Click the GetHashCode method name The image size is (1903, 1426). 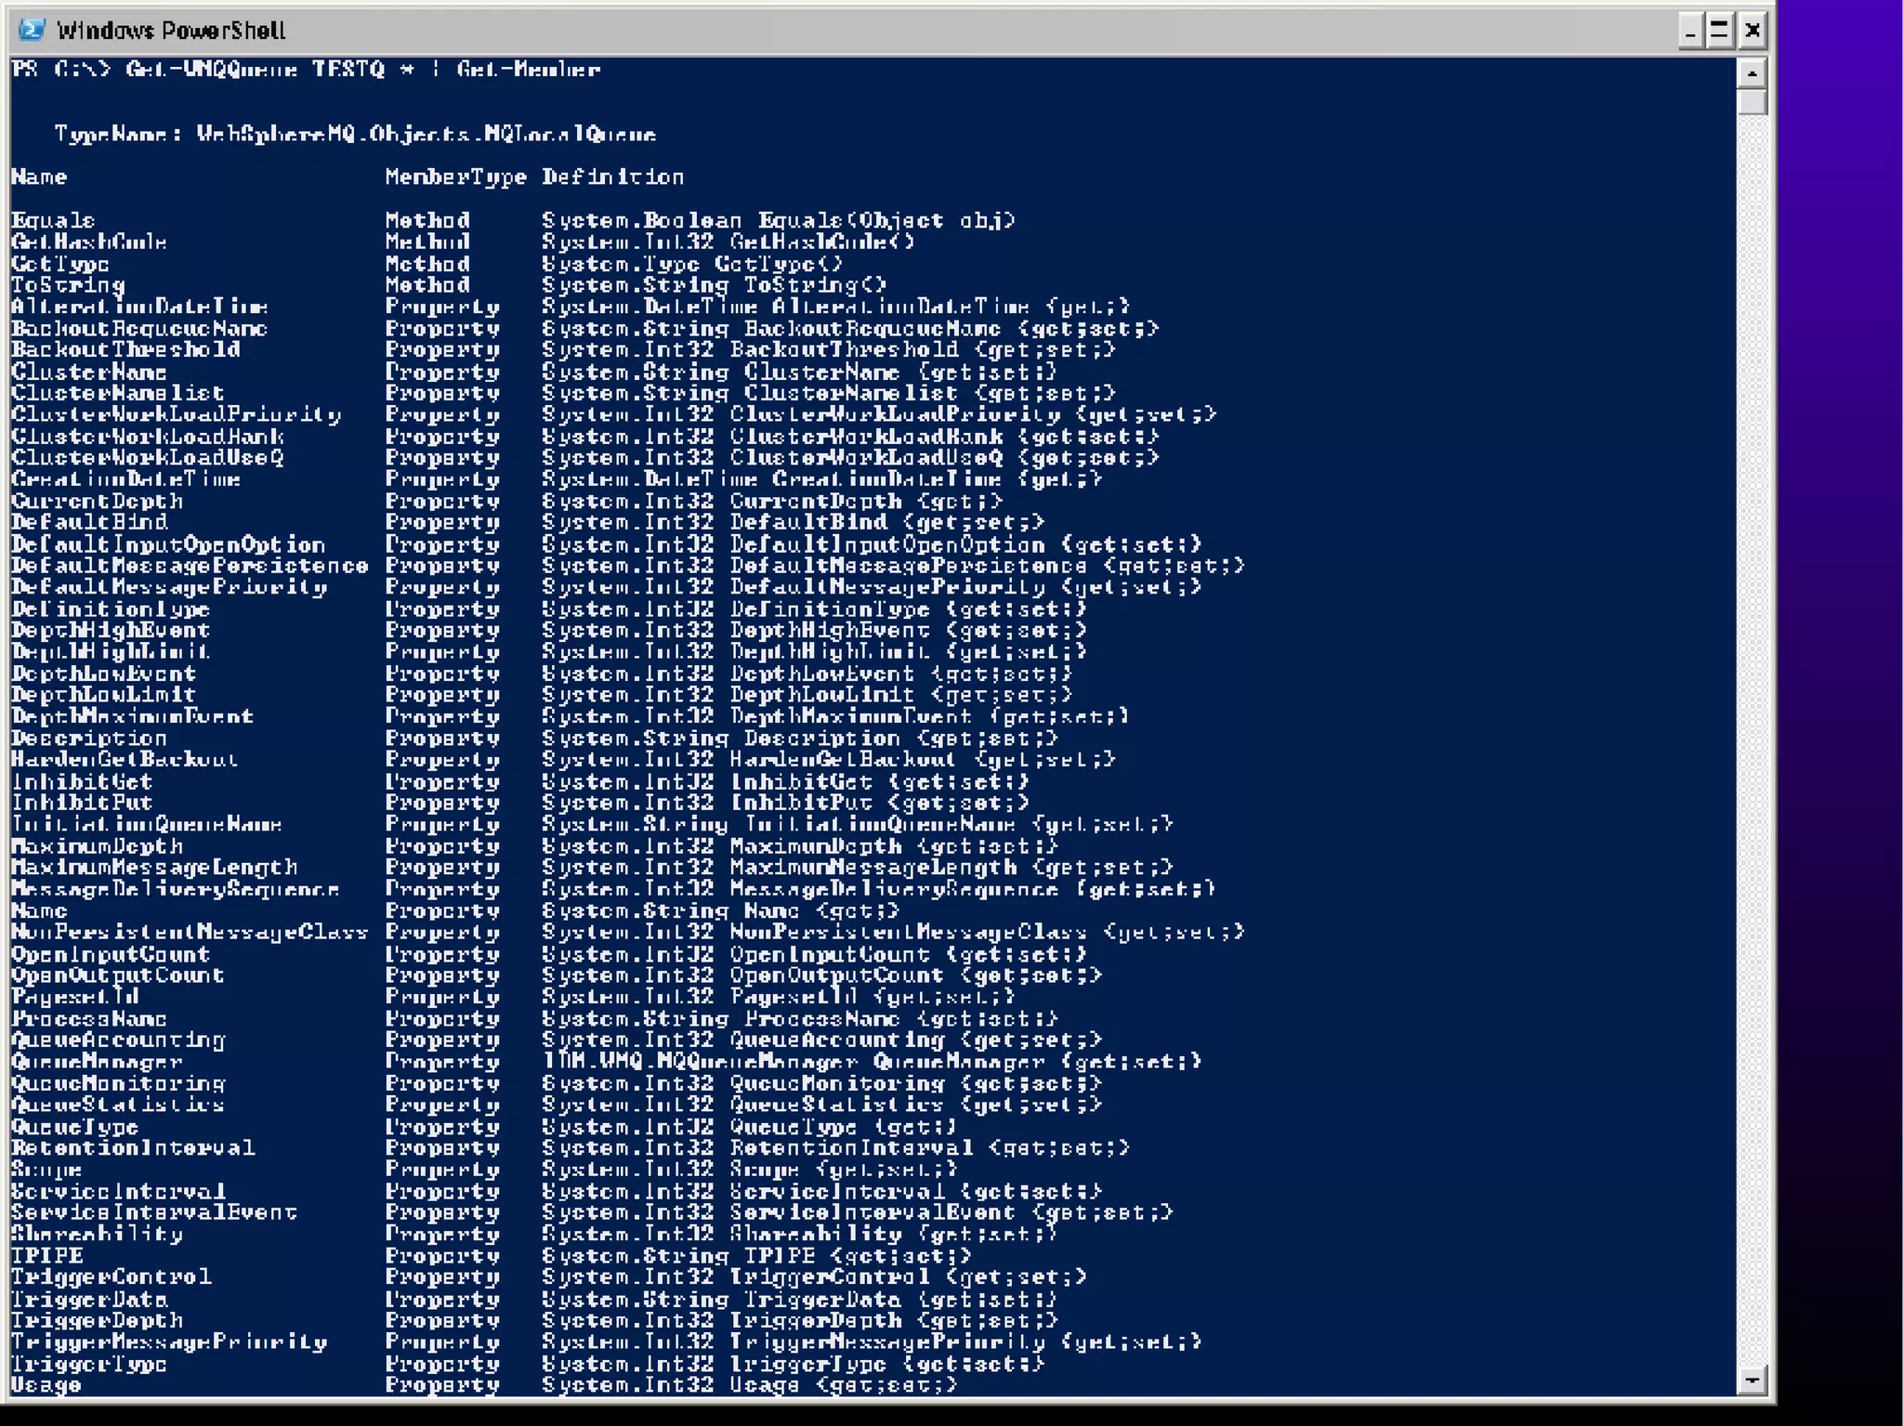pos(89,242)
